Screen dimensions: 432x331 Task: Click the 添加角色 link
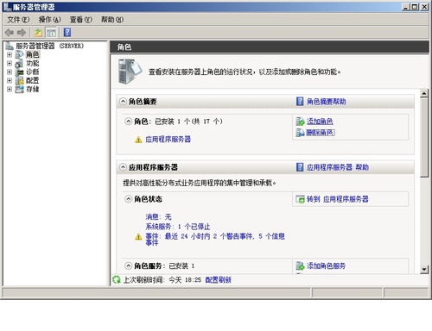point(320,122)
